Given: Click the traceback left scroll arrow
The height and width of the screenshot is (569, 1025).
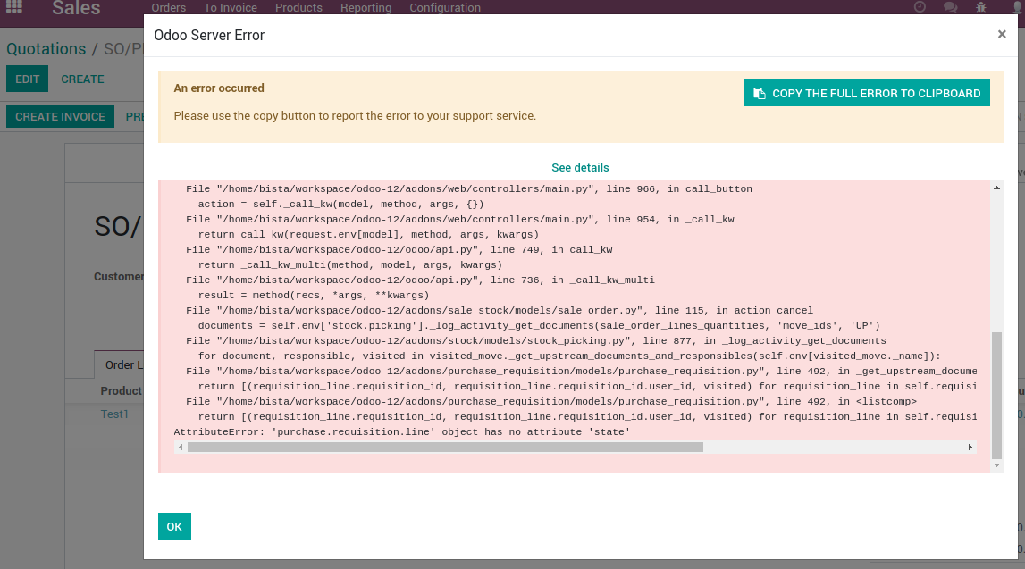Looking at the screenshot, I should (181, 448).
